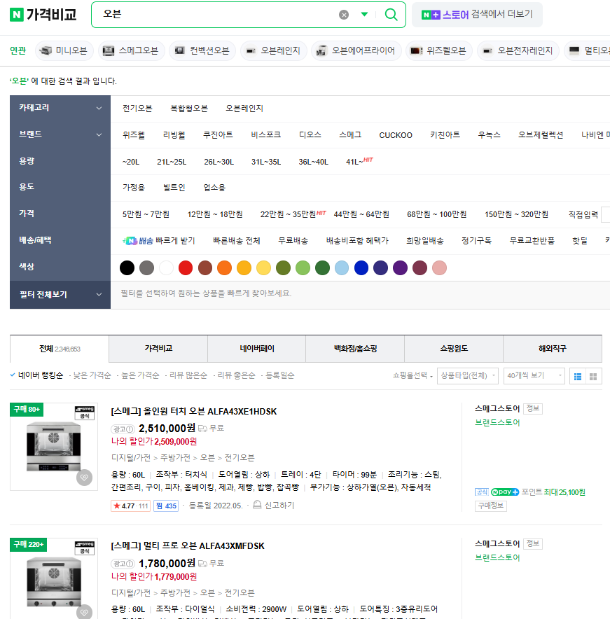The width and height of the screenshot is (610, 619).
Task: Pick the bright blue color swatch
Action: [361, 267]
